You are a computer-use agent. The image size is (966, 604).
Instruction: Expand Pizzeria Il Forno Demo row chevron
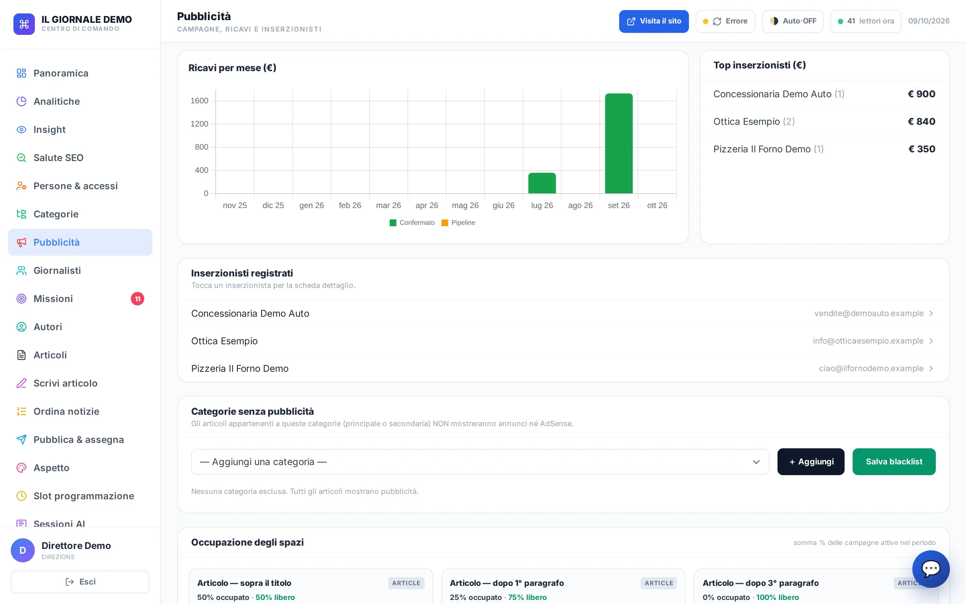pos(931,368)
